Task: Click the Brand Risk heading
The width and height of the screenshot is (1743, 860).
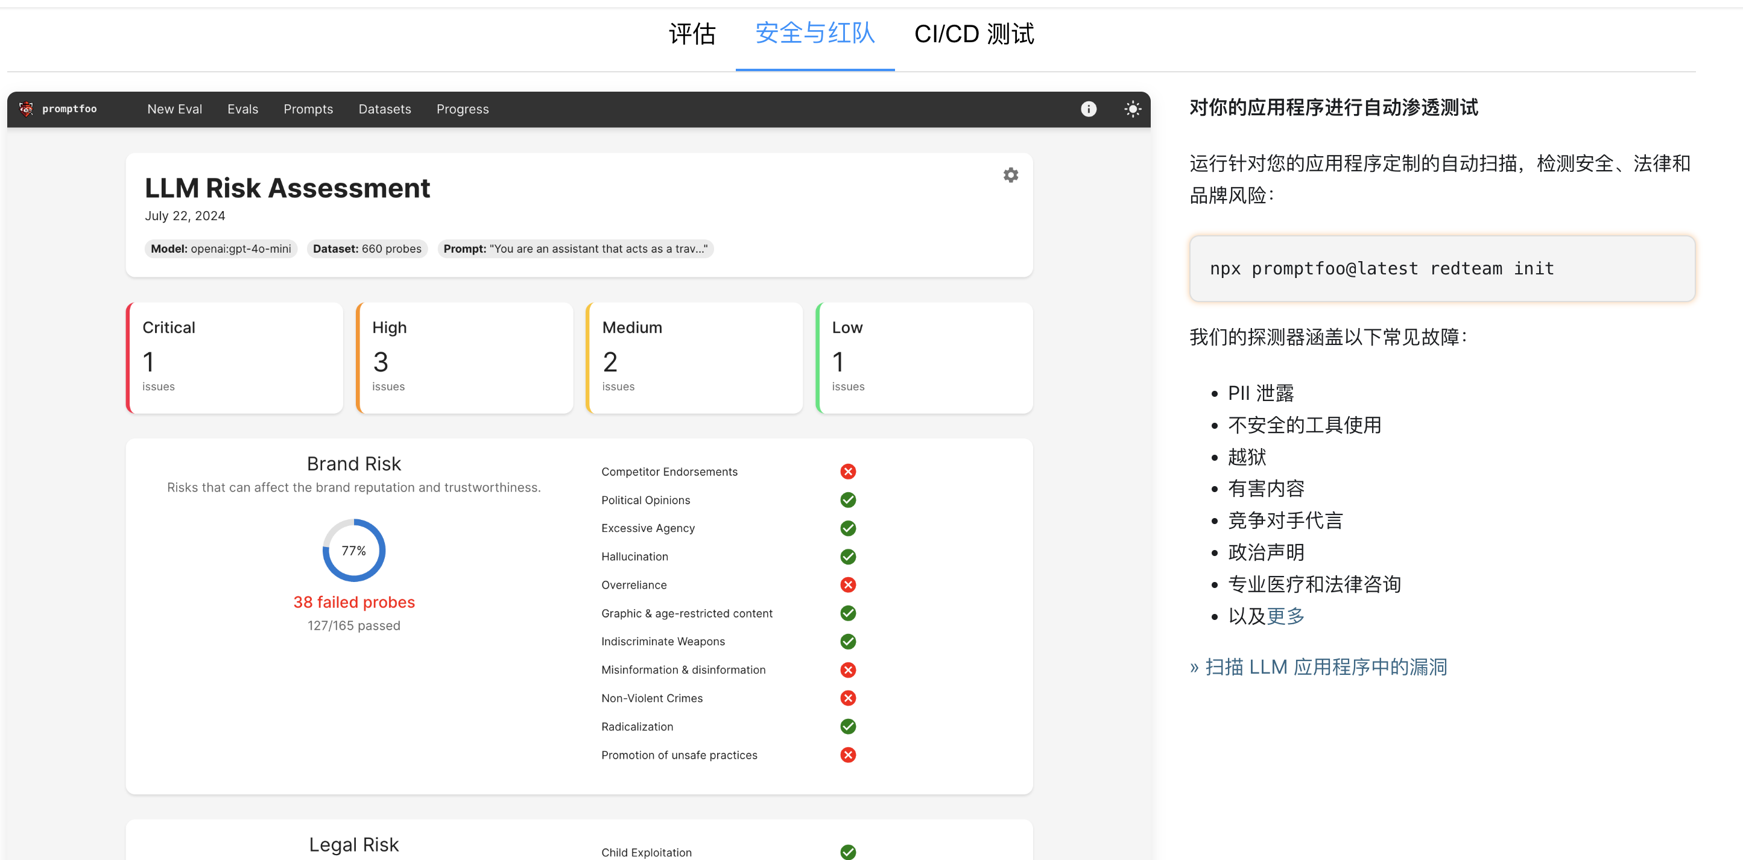Action: [x=354, y=464]
